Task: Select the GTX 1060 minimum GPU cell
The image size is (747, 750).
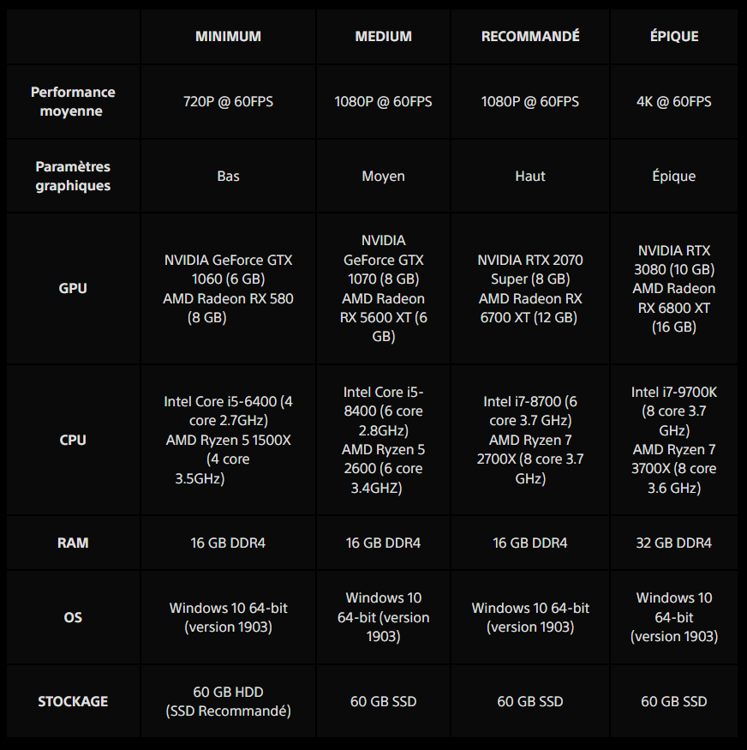Action: (x=228, y=288)
